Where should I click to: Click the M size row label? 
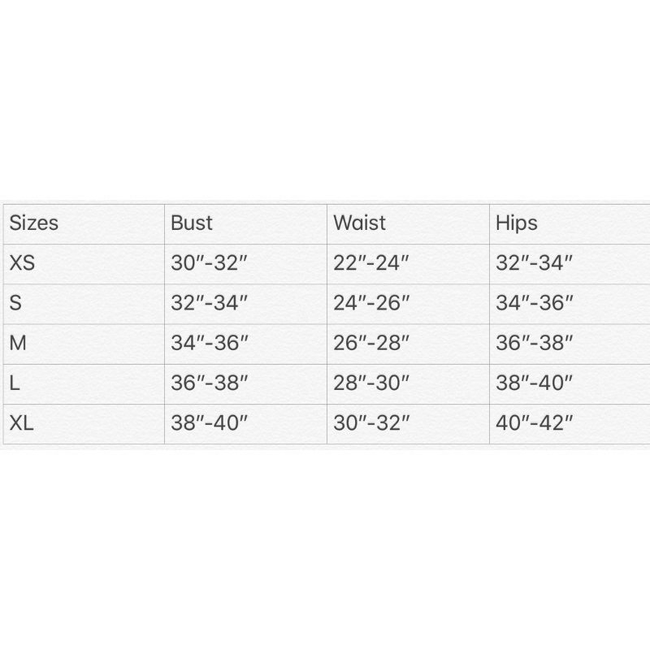tap(18, 343)
